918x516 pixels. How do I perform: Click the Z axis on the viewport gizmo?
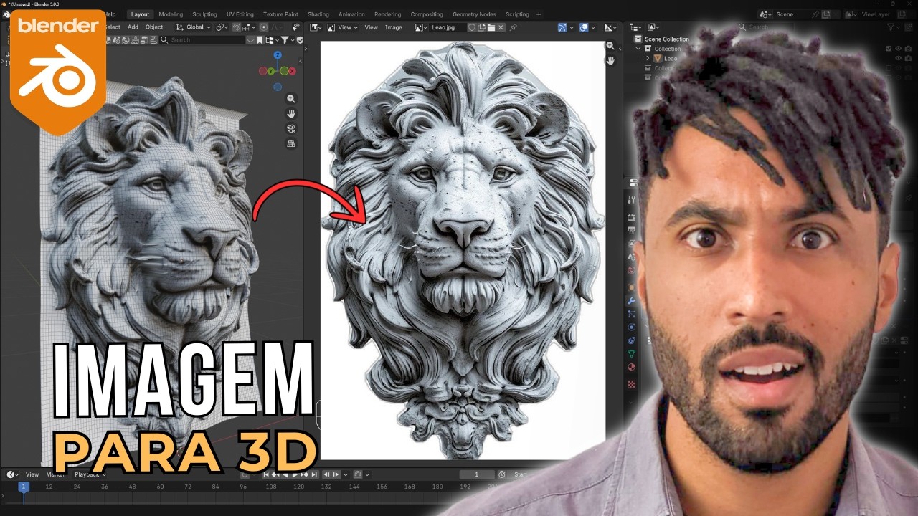(278, 55)
